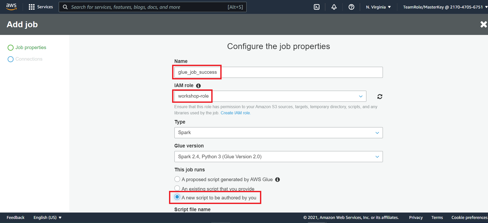The width and height of the screenshot is (488, 223).
Task: Open the English (US) language selector
Action: click(47, 217)
